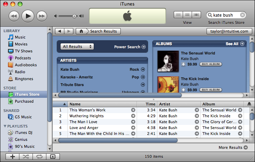Click the track number sort arrow column
Image resolution: width=255 pixels, height=162 pixels.
coord(60,104)
